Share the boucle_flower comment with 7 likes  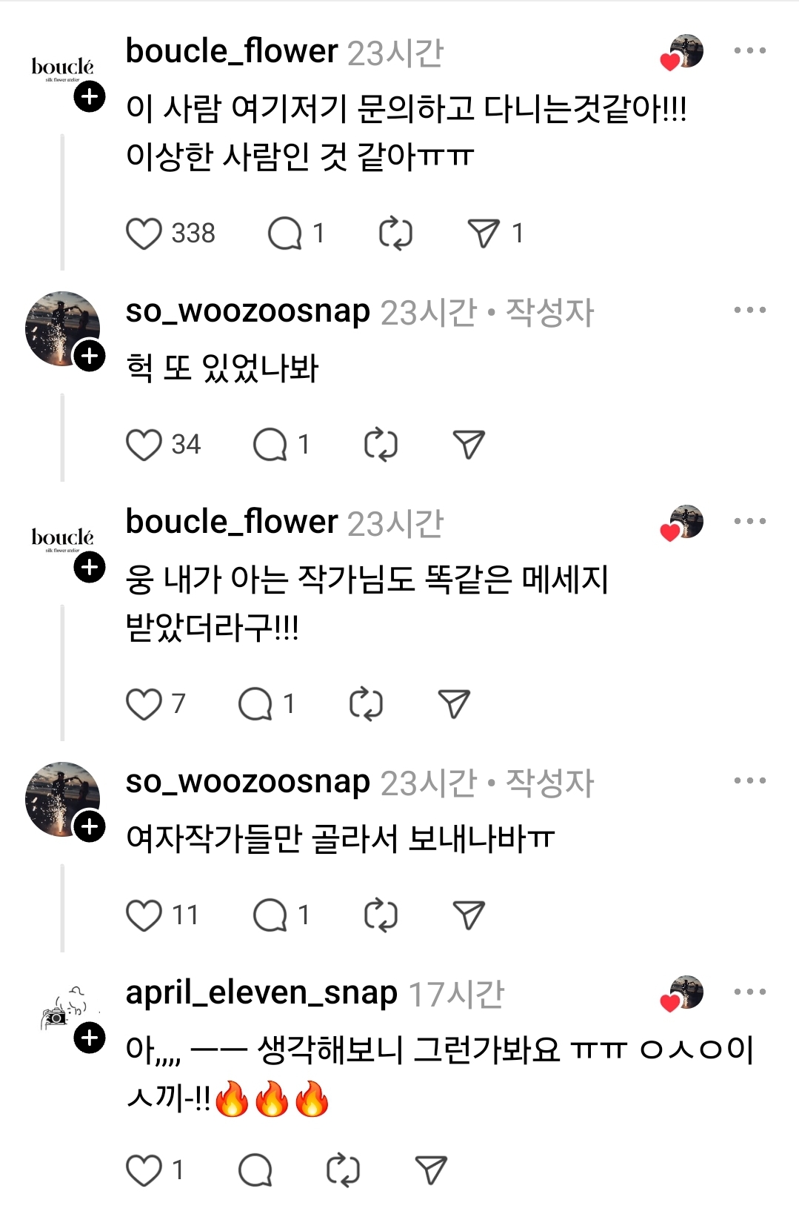(x=454, y=704)
